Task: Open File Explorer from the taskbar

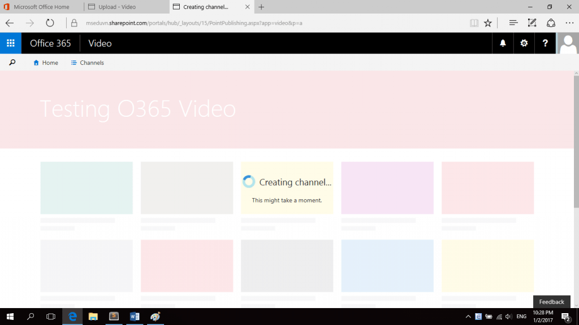Action: [x=93, y=317]
